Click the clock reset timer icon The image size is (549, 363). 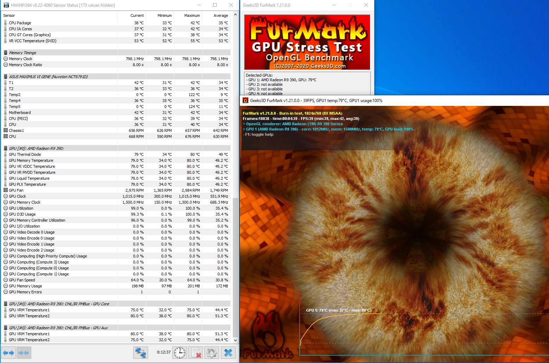(x=180, y=352)
